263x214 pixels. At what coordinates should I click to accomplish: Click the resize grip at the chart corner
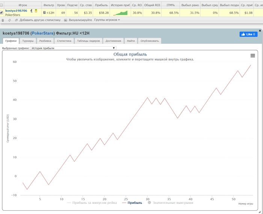(260, 212)
